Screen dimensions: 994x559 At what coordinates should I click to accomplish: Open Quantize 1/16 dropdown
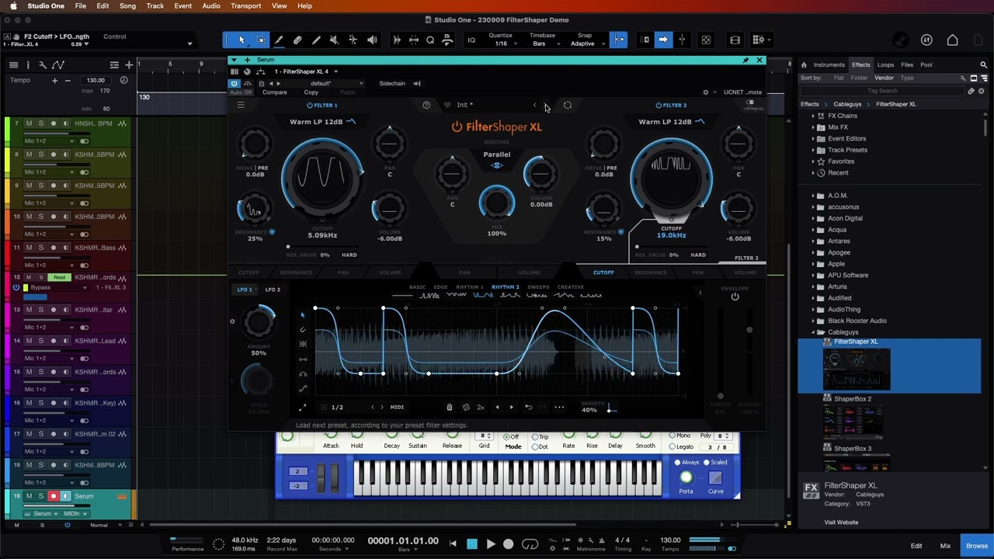click(502, 43)
